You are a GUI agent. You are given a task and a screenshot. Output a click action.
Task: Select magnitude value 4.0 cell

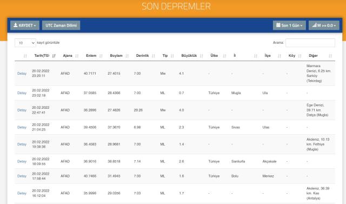182,110
